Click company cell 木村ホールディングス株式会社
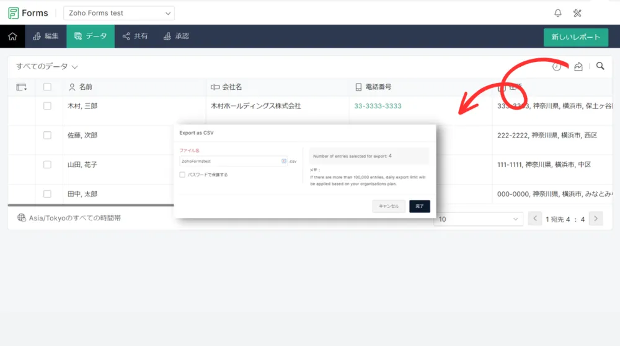 pos(256,106)
